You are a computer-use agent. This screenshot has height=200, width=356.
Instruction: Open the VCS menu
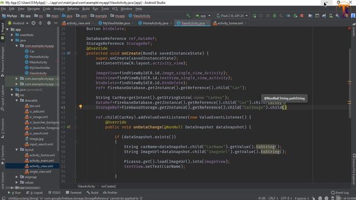point(115,9)
